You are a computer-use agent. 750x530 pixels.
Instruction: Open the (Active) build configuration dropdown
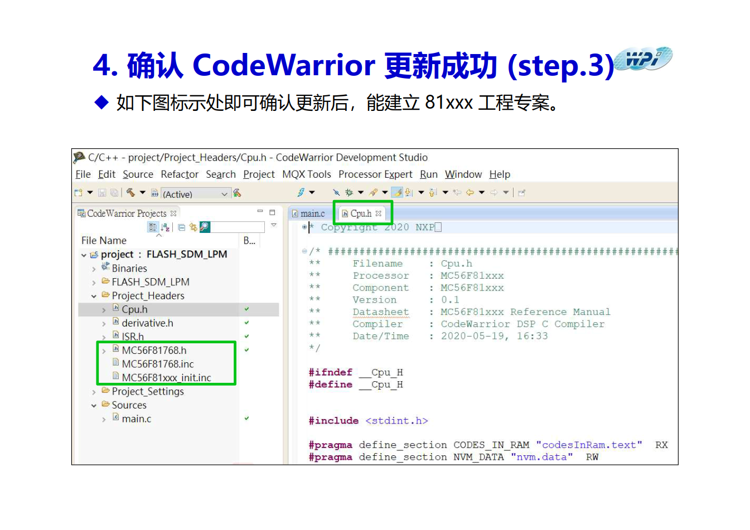click(224, 193)
